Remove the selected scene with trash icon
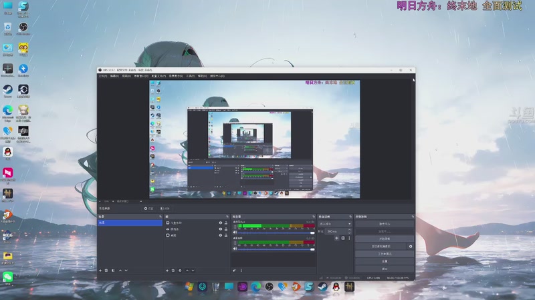 tap(106, 271)
